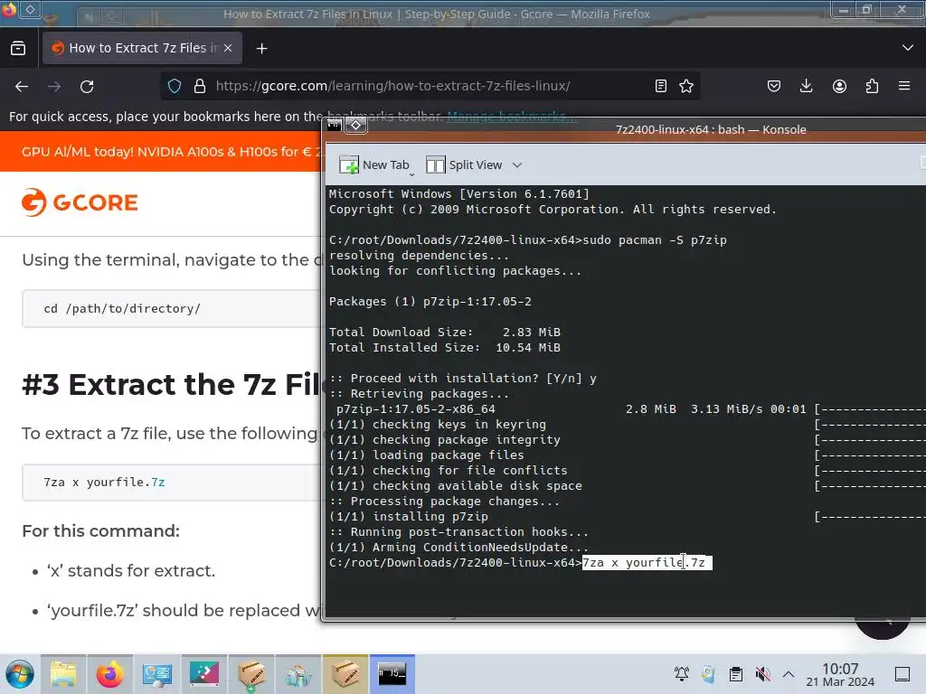Image resolution: width=926 pixels, height=694 pixels.
Task: Open the Firefox extensions icon
Action: point(872,86)
